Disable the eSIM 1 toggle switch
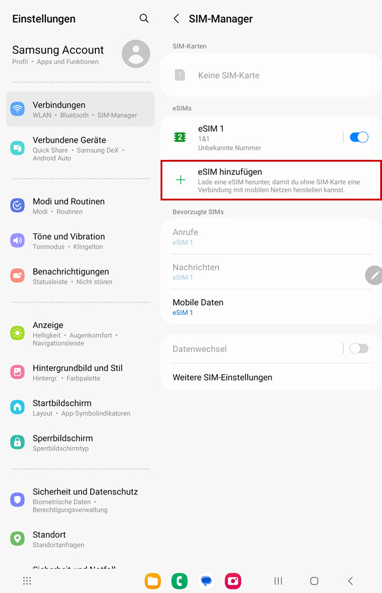Viewport: 382px width, 593px height. click(359, 137)
